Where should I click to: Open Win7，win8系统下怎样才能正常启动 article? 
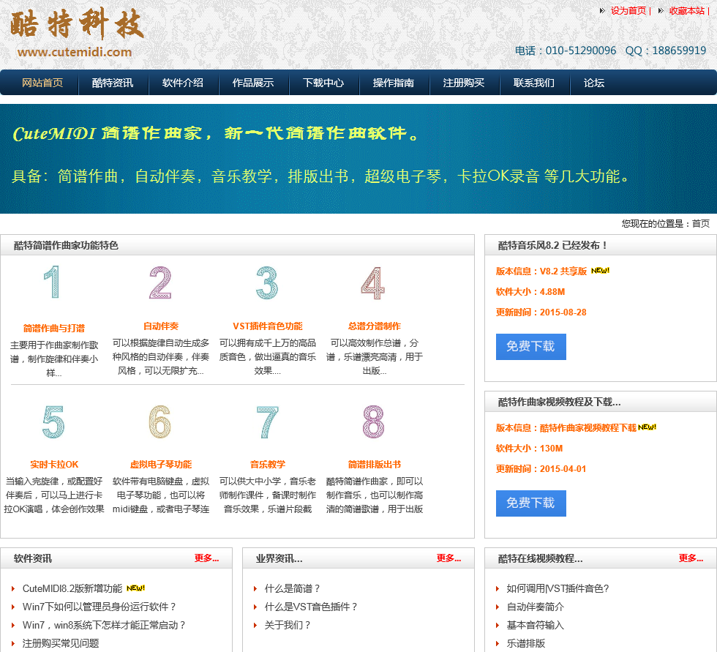click(x=104, y=625)
